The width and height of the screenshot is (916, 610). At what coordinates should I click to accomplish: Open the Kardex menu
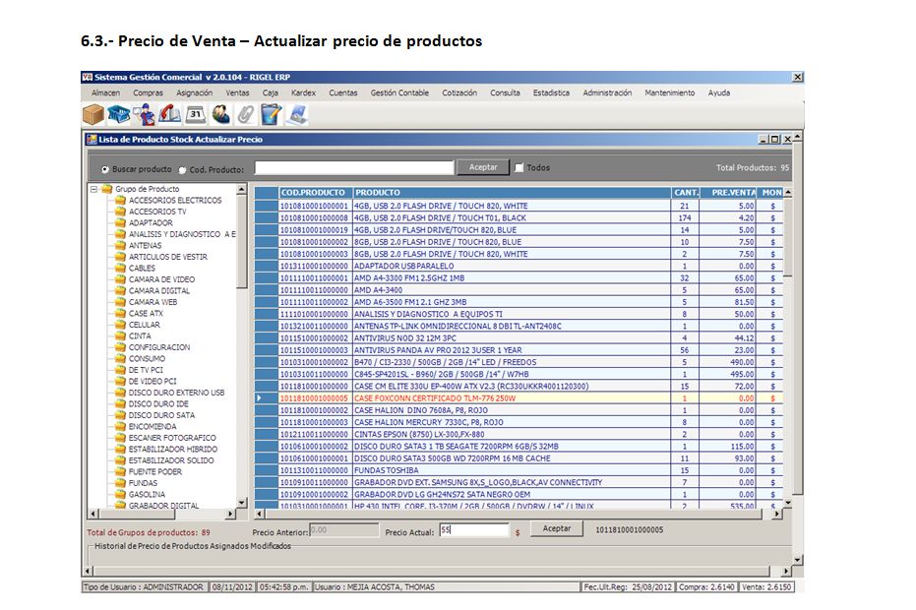click(303, 92)
